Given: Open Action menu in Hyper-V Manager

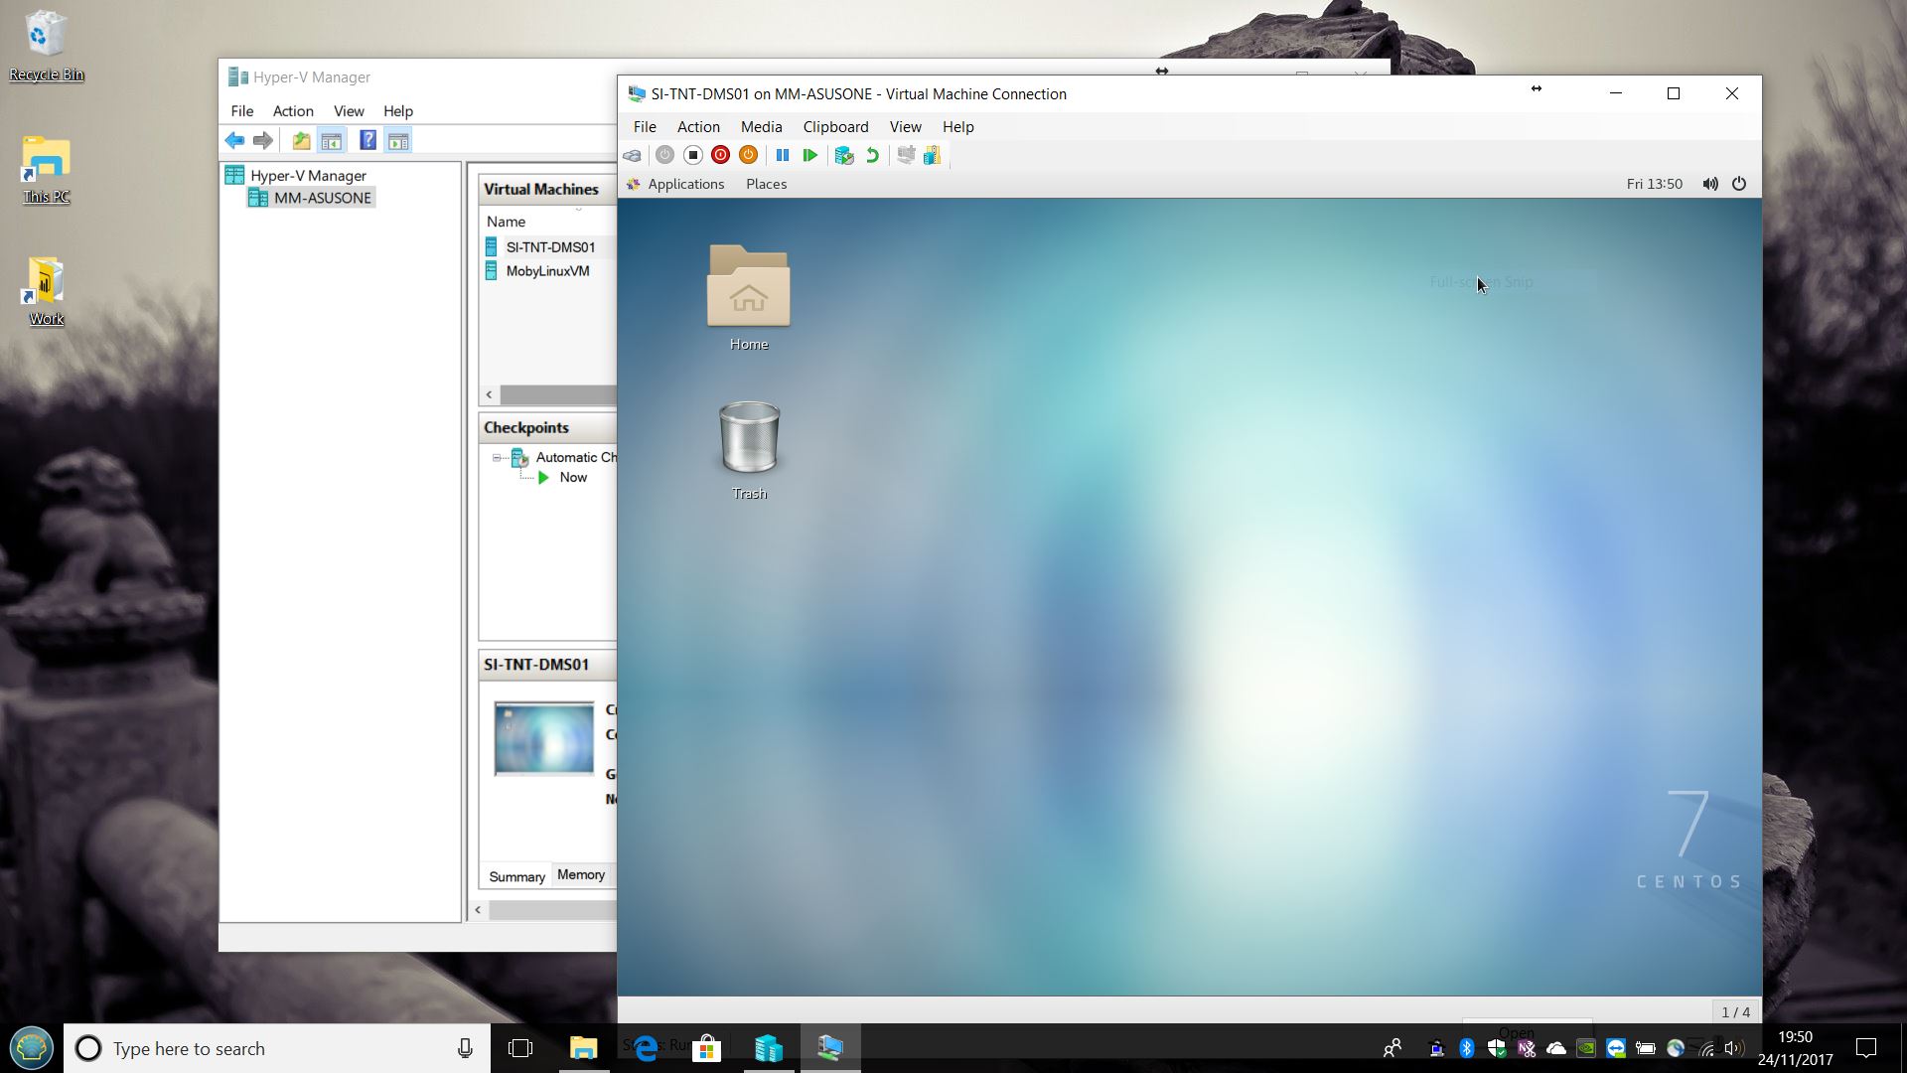Looking at the screenshot, I should [293, 111].
